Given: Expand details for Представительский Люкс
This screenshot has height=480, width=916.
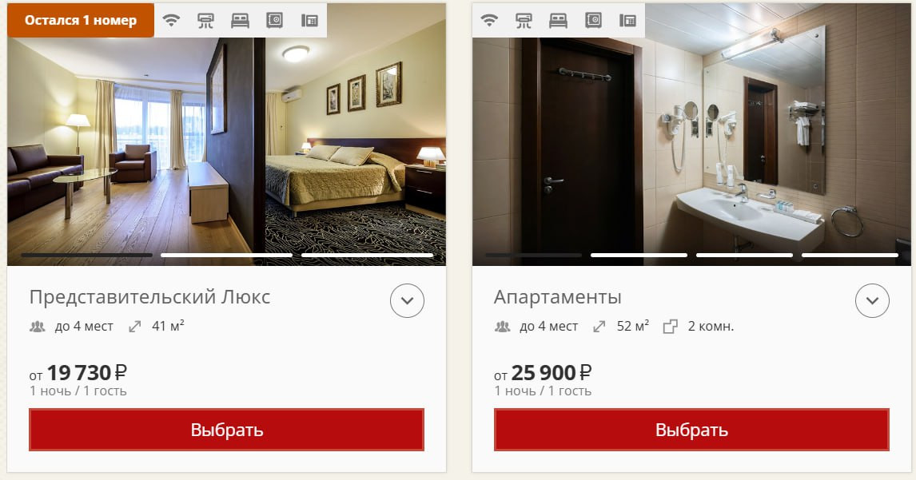Looking at the screenshot, I should pyautogui.click(x=407, y=301).
